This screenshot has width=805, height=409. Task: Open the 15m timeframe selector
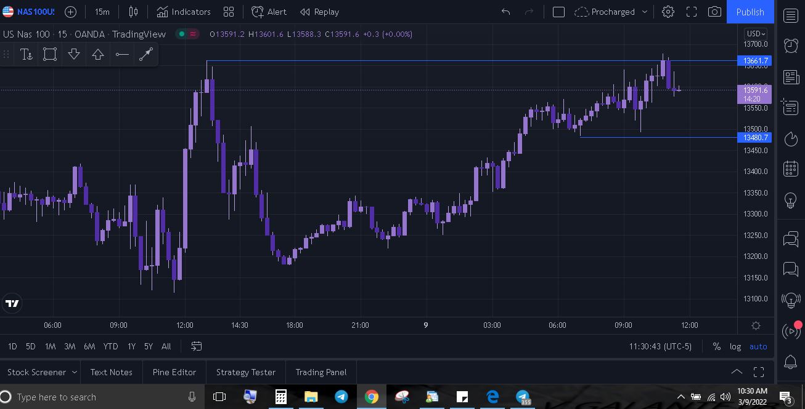click(102, 12)
